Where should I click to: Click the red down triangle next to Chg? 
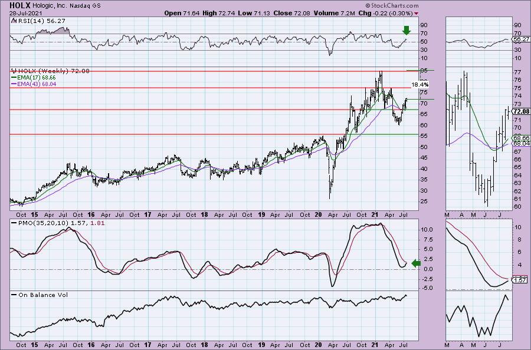point(416,13)
